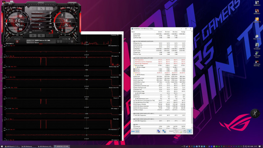The width and height of the screenshot is (263, 148).
Task: Select Afterburner profile slot 2
Action: [x=61, y=41]
